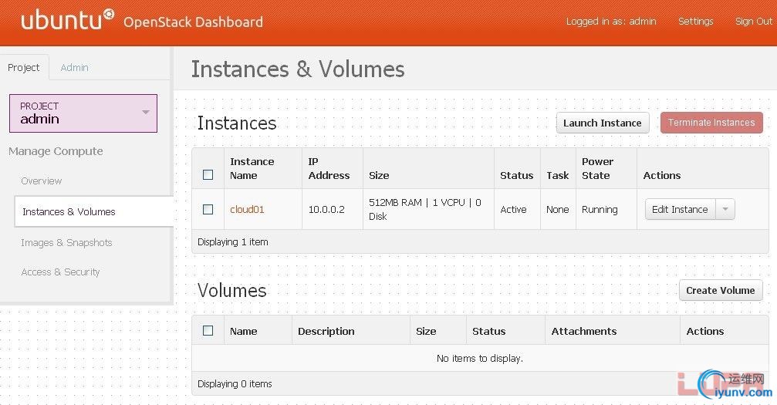Click the Terminate Instances button
The image size is (777, 405).
tap(711, 123)
